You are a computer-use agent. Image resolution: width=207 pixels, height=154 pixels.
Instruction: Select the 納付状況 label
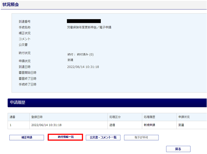24,53
